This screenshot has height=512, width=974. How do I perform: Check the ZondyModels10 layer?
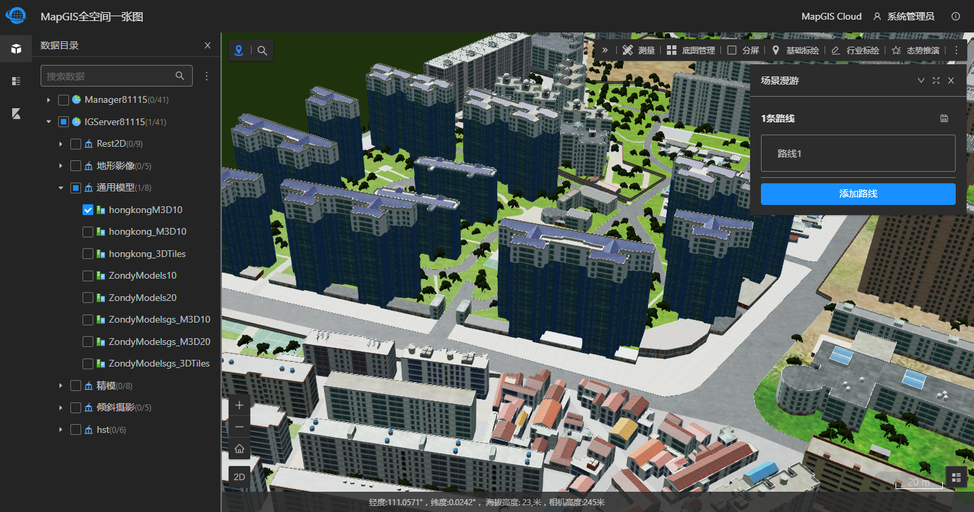click(x=88, y=276)
